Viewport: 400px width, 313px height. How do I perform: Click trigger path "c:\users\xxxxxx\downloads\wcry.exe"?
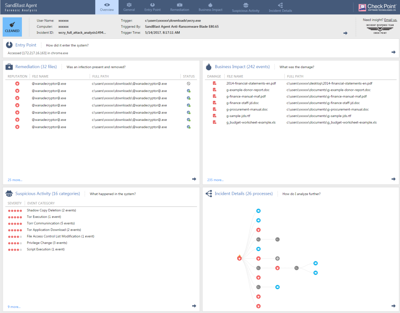(x=173, y=20)
